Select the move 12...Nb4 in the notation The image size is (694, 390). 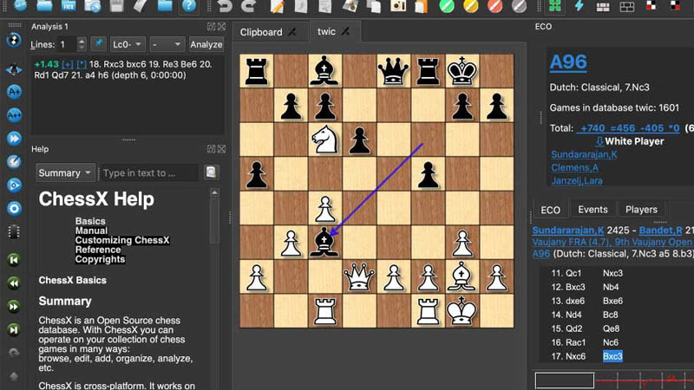click(611, 287)
